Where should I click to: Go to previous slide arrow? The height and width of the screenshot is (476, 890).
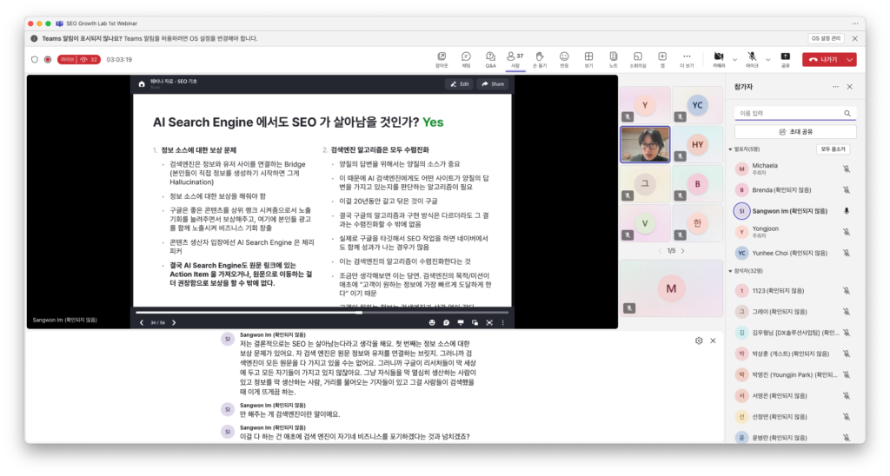pyautogui.click(x=142, y=323)
